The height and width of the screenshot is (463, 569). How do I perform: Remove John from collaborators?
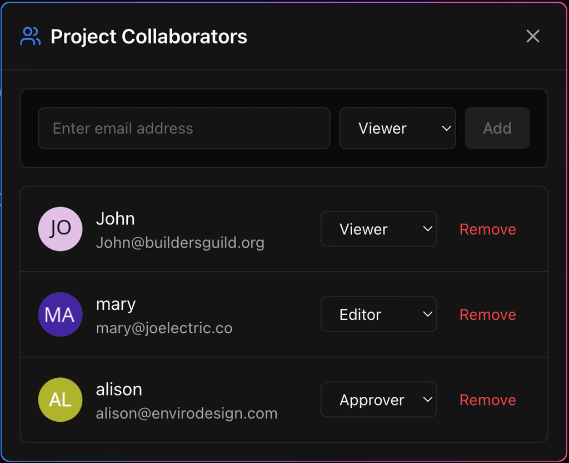tap(488, 229)
